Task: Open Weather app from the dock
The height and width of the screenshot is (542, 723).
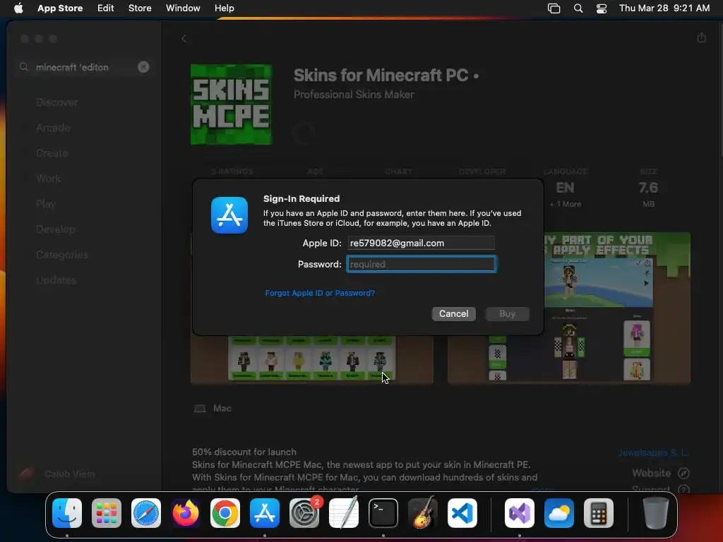Action: tap(559, 513)
